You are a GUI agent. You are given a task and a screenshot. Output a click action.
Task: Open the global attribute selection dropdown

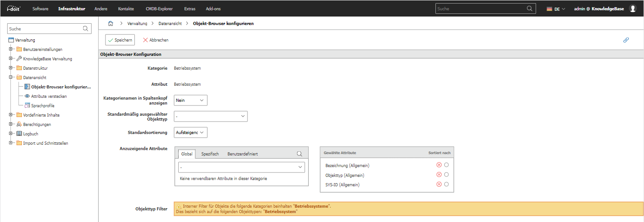tap(242, 167)
